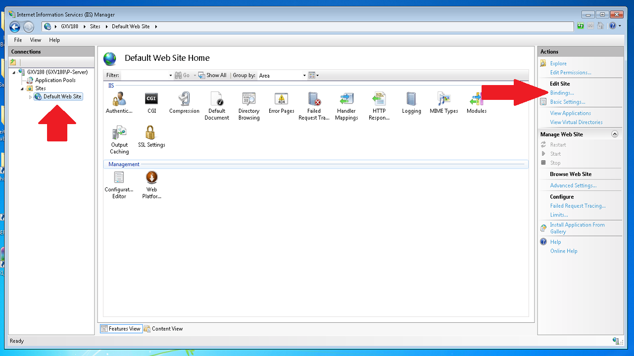The width and height of the screenshot is (634, 356).
Task: Open the Filter combo box dropdown
Action: pos(171,76)
